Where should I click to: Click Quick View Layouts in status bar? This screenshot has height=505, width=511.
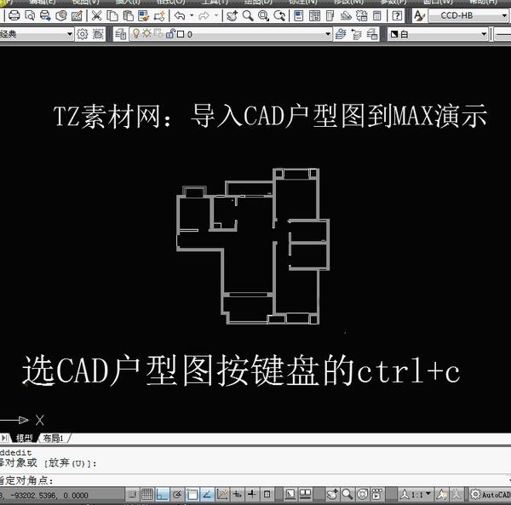point(306,495)
